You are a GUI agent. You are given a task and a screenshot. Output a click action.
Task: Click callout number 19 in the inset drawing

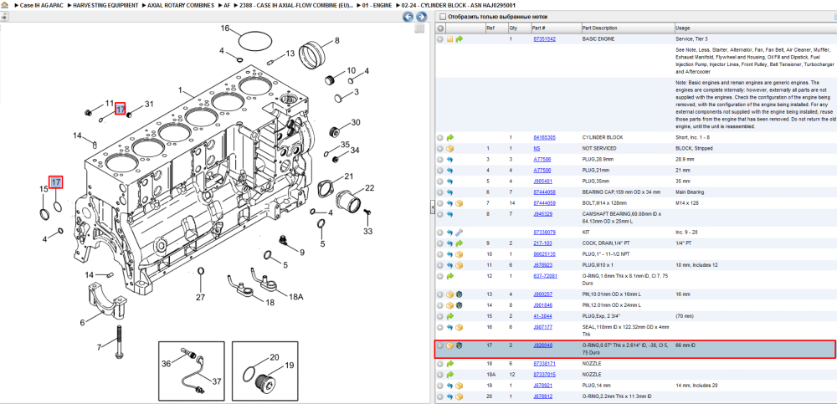288,366
